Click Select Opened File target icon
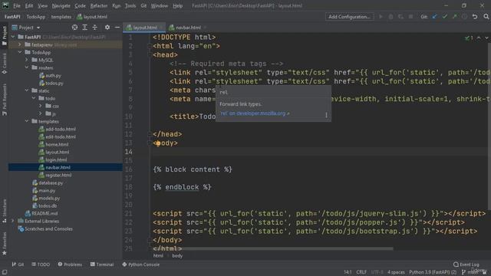This screenshot has width=491, height=276. coord(74,28)
